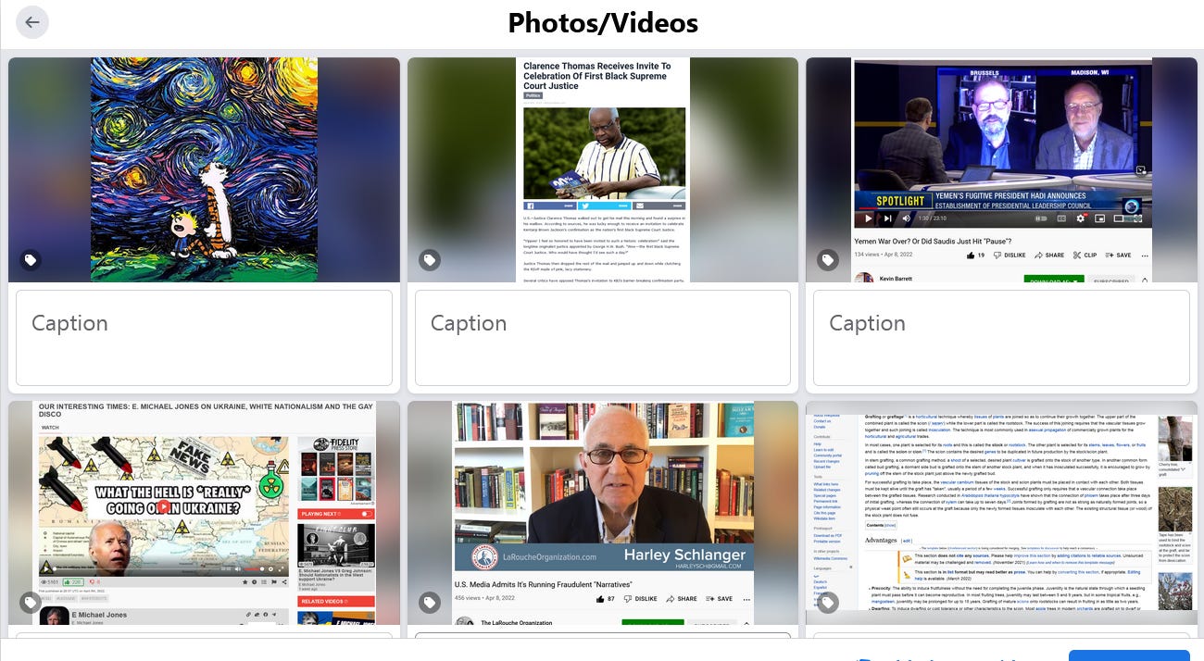
Task: Click the Photos/Videos dialog title
Action: (603, 22)
